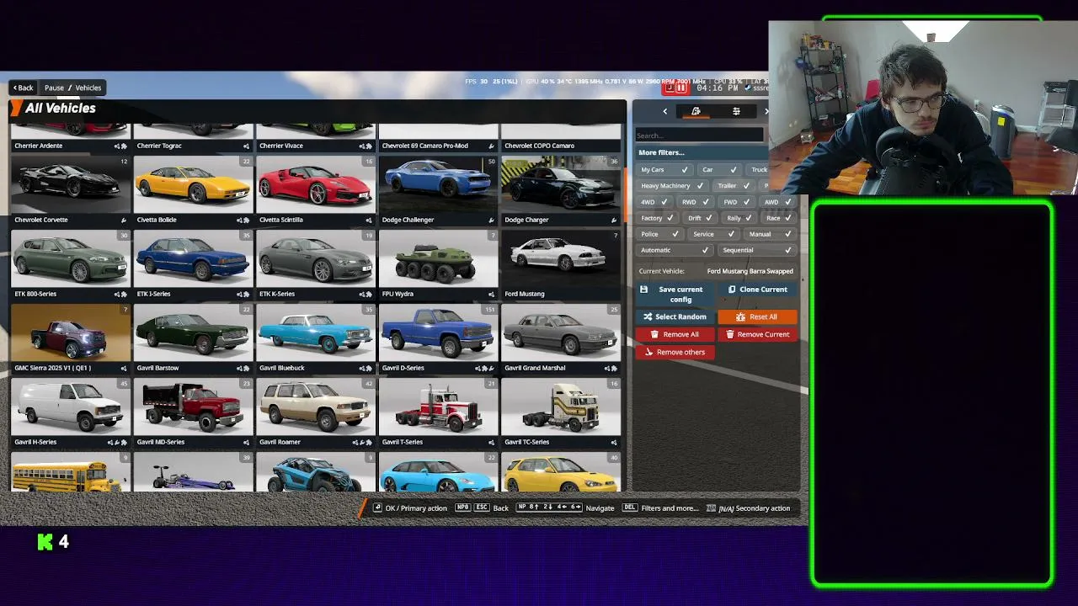
Task: Select the GMC Sierra 2025 thumbnail
Action: (71, 333)
